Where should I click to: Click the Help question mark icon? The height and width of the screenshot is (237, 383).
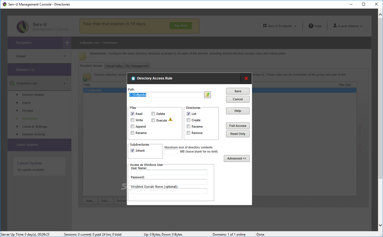(311, 26)
